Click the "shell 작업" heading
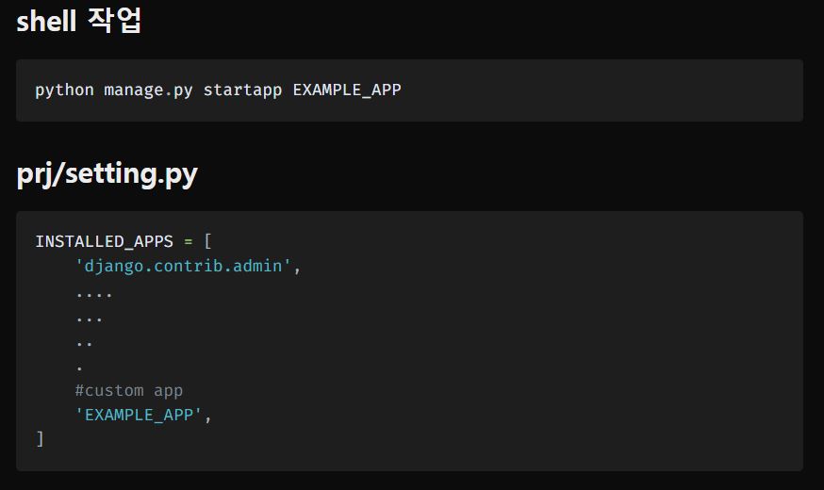824x490 pixels. tap(79, 21)
